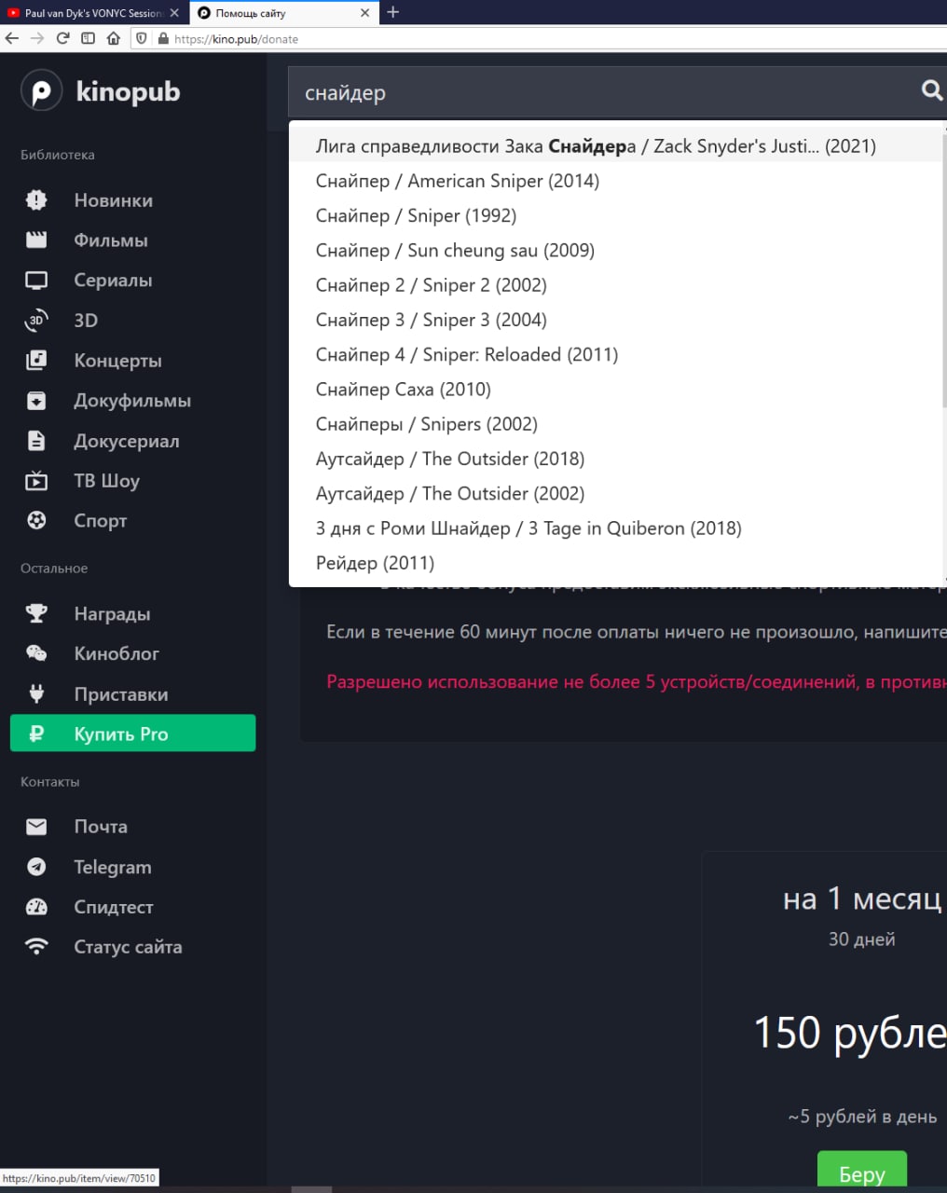Open the Приставки link

coord(121,694)
